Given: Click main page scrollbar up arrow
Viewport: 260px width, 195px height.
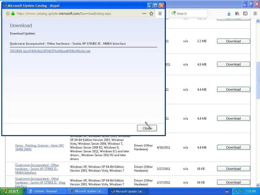Looking at the screenshot, I should tap(258, 21).
